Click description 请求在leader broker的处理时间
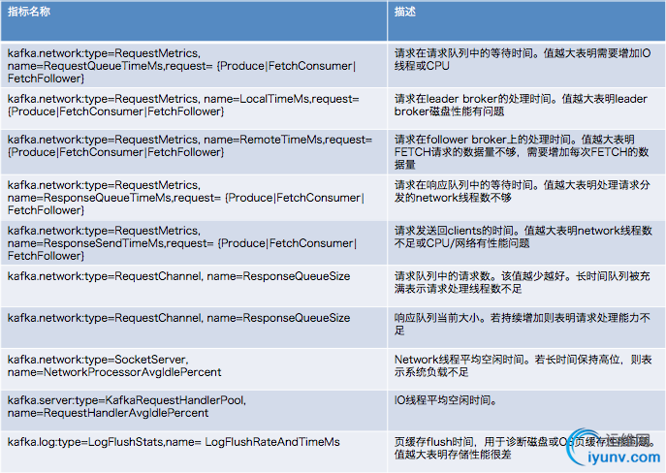 tap(526, 109)
